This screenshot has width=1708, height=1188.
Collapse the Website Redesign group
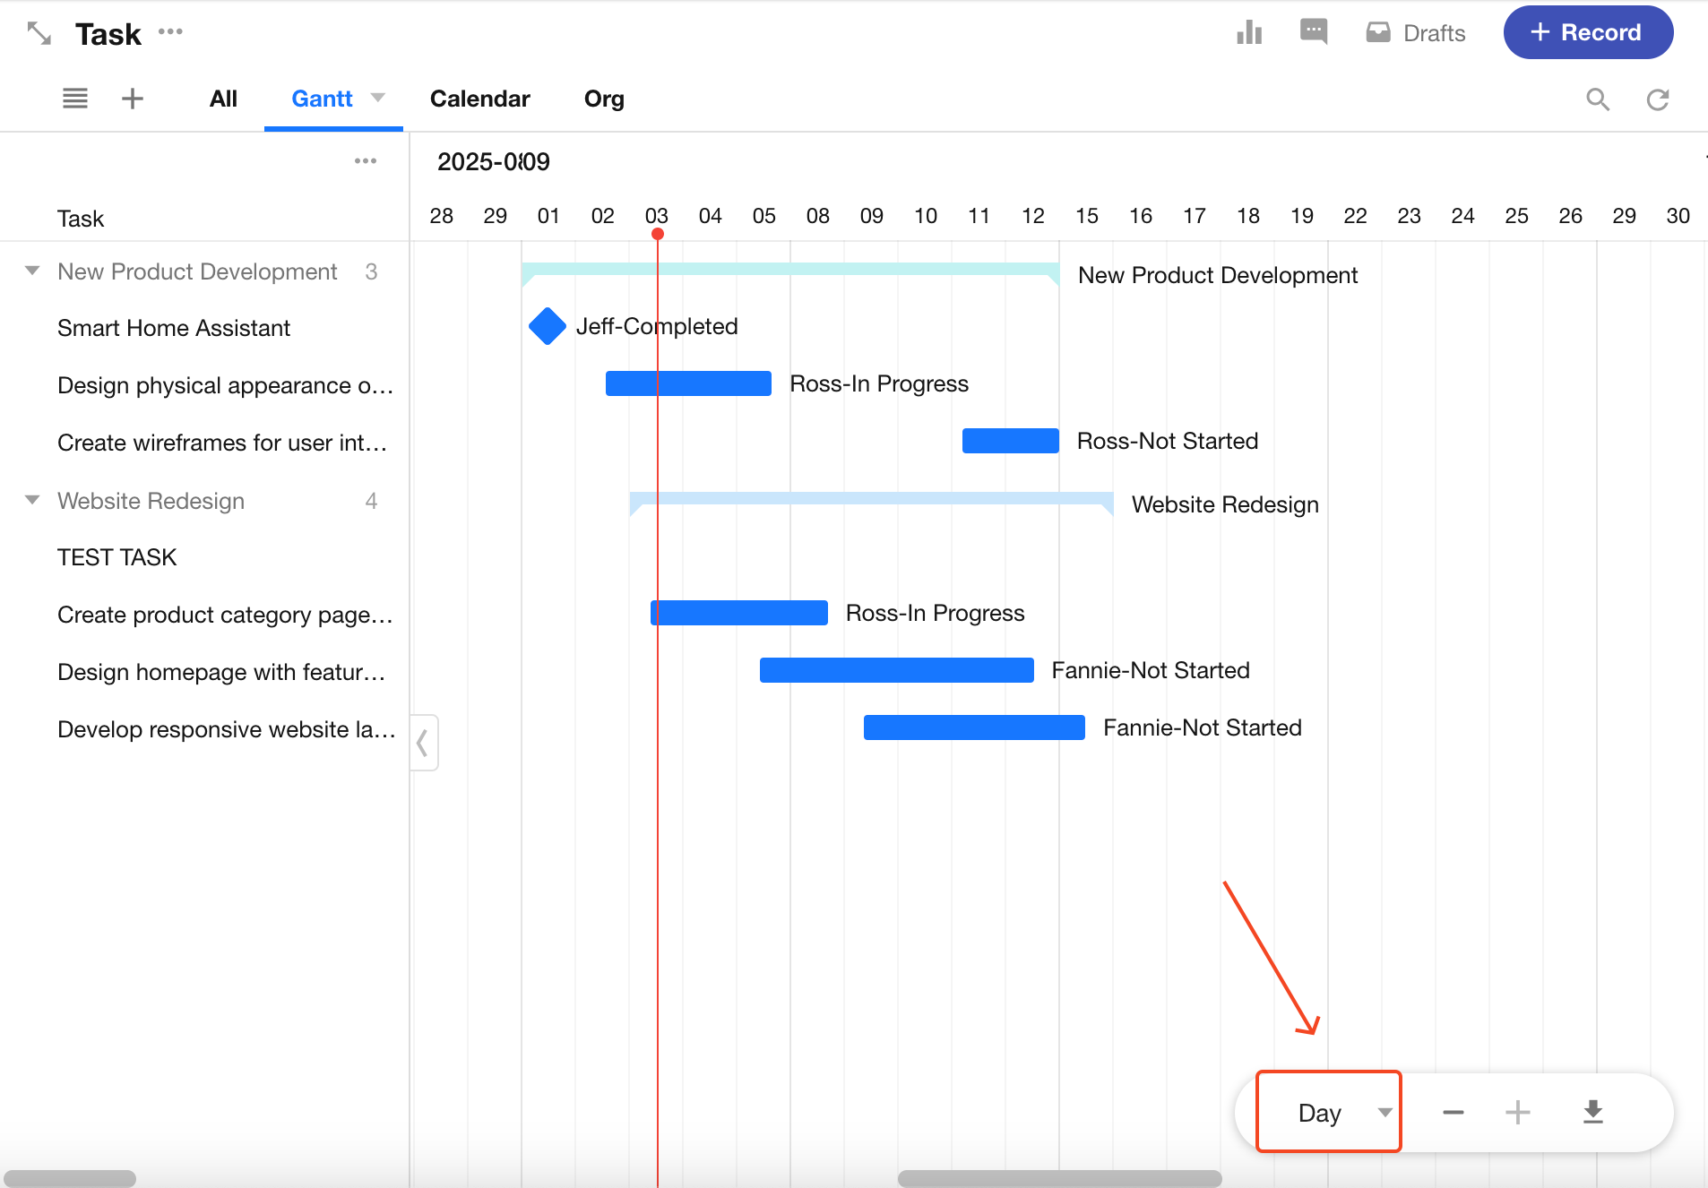(32, 500)
